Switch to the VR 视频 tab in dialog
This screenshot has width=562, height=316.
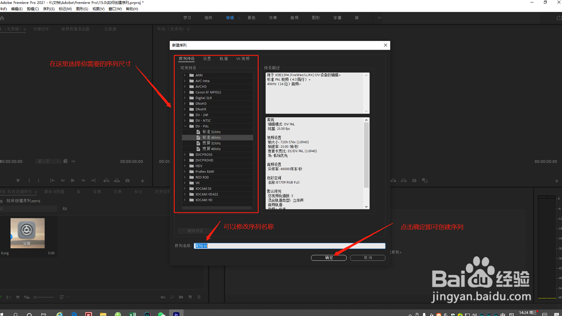pyautogui.click(x=243, y=58)
